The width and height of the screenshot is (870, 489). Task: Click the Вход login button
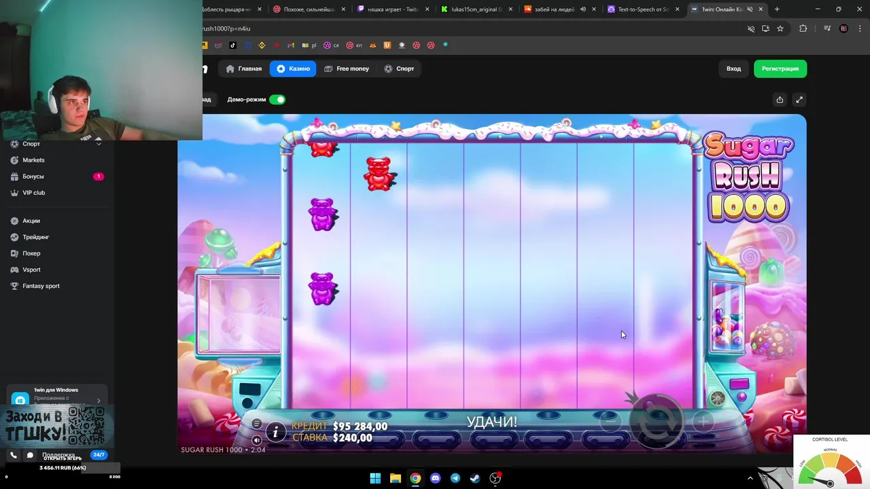[x=733, y=69]
